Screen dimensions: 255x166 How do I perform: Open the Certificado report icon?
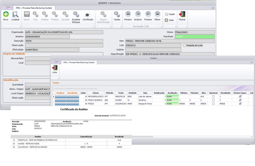pos(88,15)
